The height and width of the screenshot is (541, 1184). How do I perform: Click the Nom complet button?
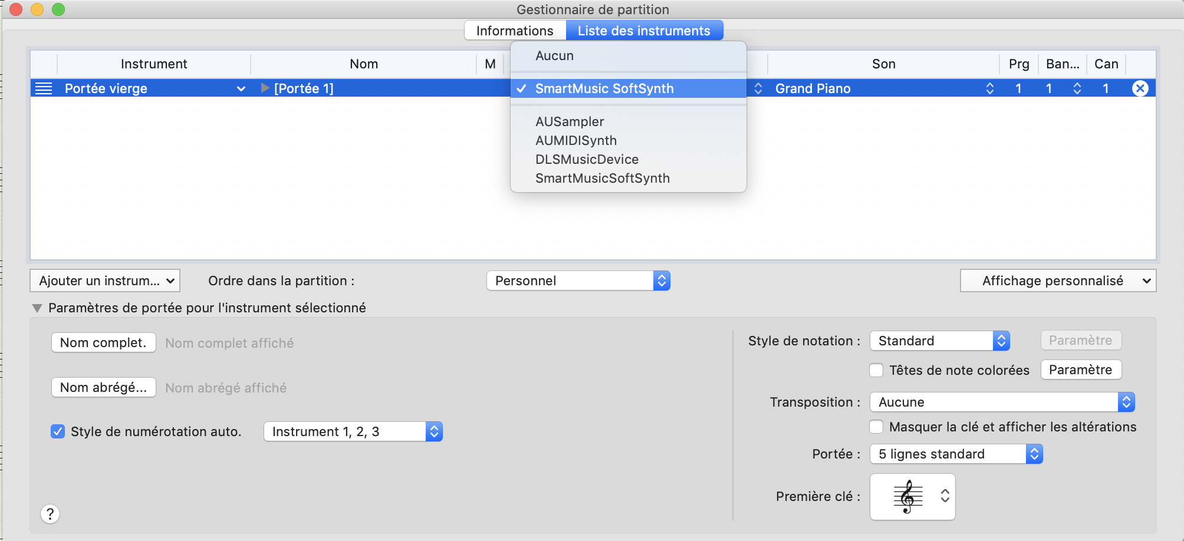point(103,342)
